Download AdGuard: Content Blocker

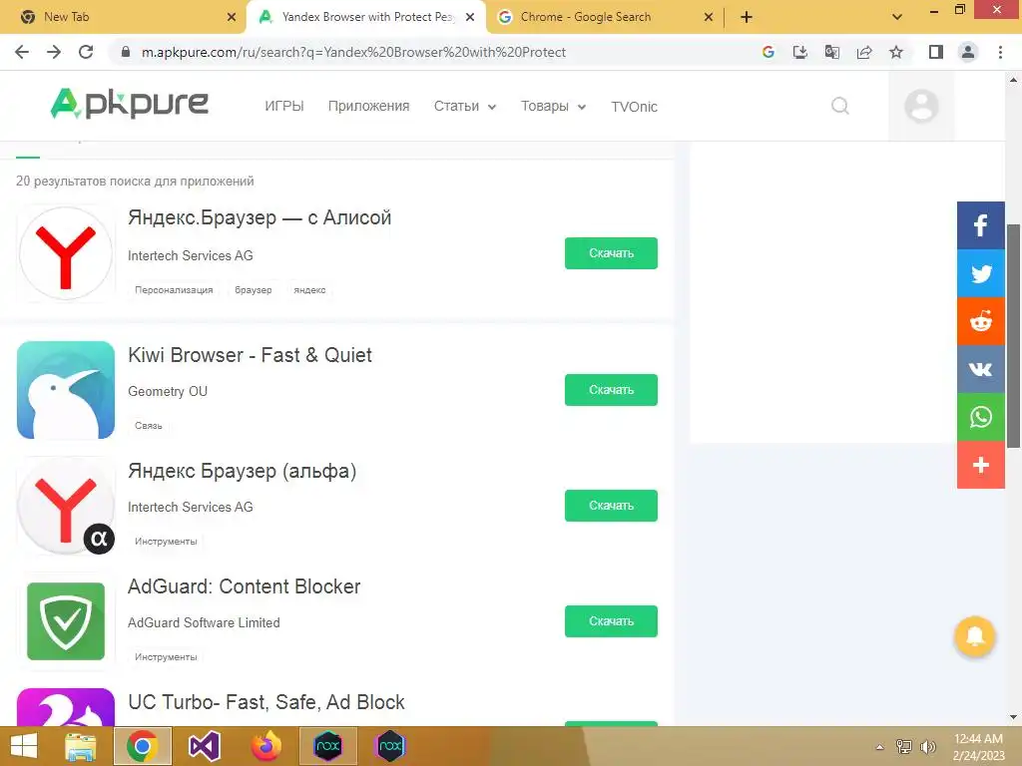(x=611, y=621)
